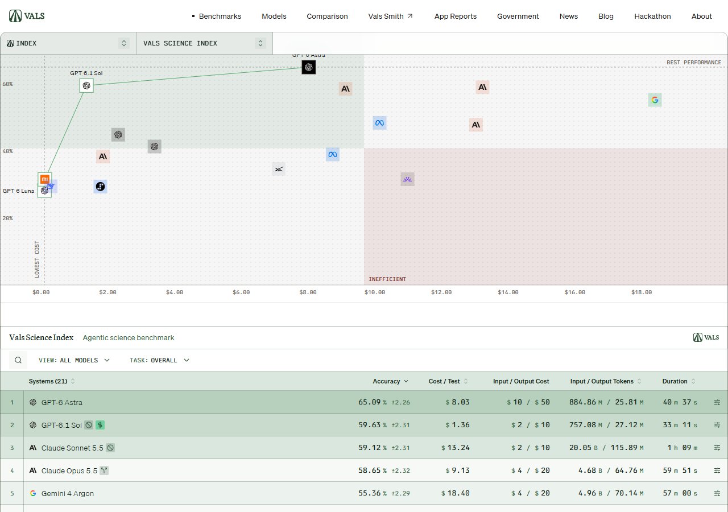Sort by Input / Output Tokens column
This screenshot has height=512, width=728.
606,381
